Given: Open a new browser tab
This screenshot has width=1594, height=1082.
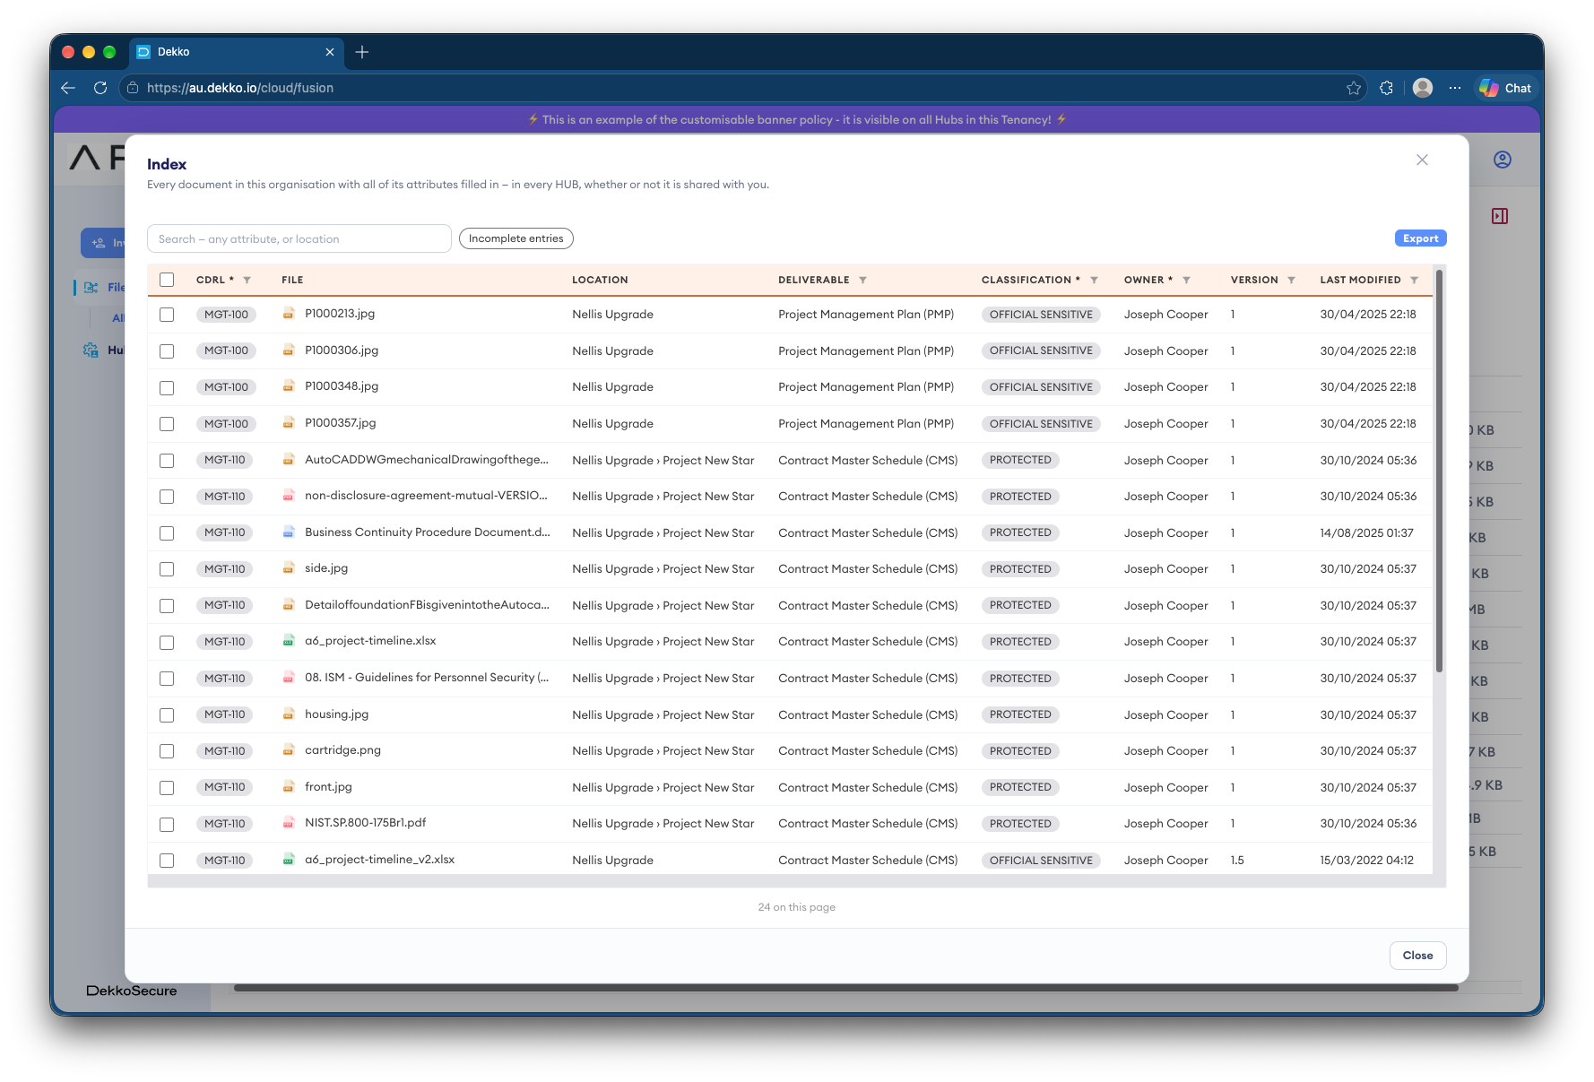Looking at the screenshot, I should pyautogui.click(x=362, y=52).
